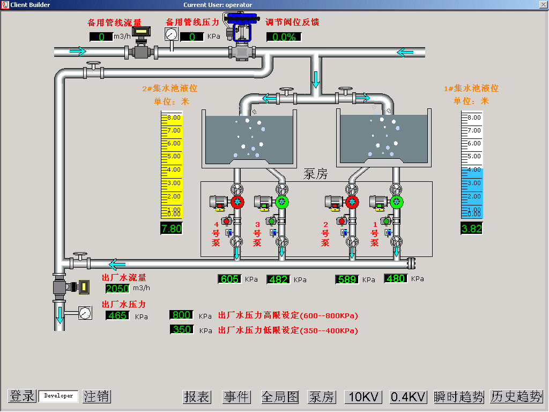Toggle pump 4 small red valve indicator
549x412 pixels.
[x=227, y=220]
